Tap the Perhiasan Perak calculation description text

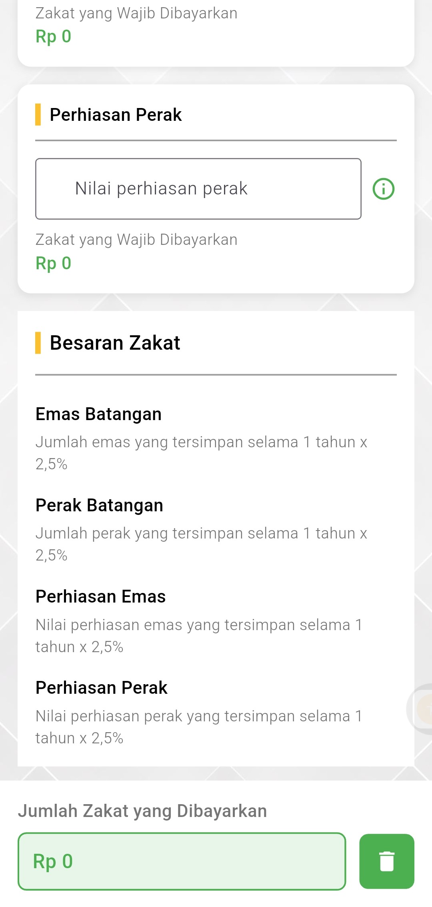pos(199,727)
